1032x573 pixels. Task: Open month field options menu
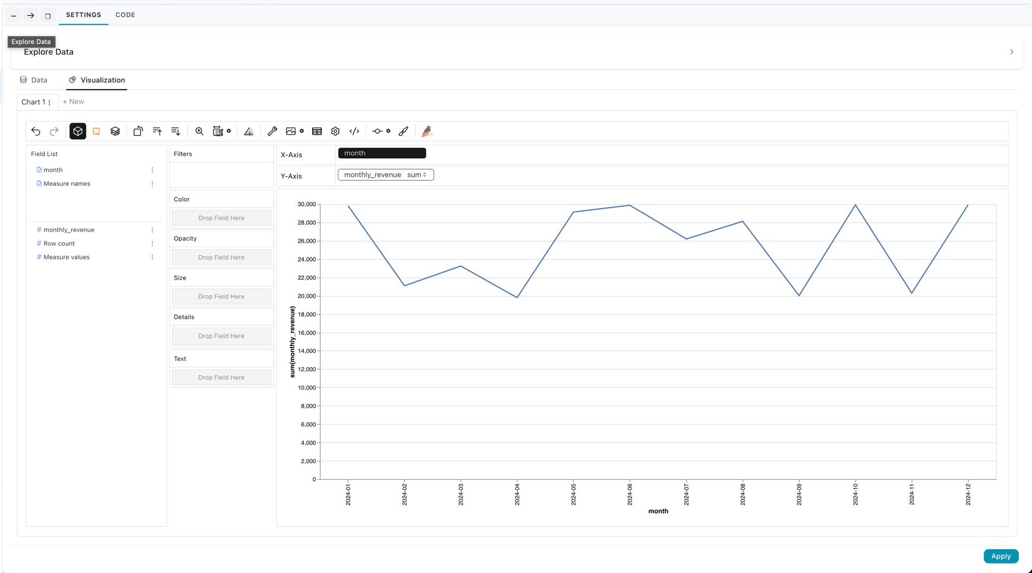pyautogui.click(x=153, y=170)
